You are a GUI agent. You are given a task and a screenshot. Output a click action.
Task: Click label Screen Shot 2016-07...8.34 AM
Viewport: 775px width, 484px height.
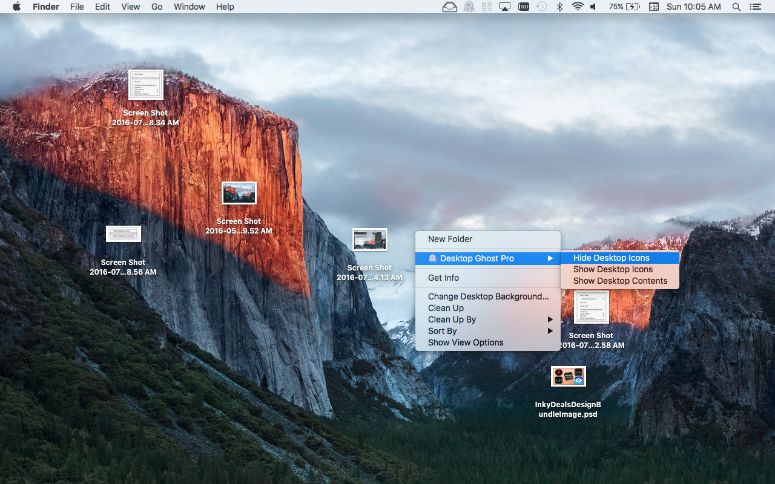pos(145,118)
